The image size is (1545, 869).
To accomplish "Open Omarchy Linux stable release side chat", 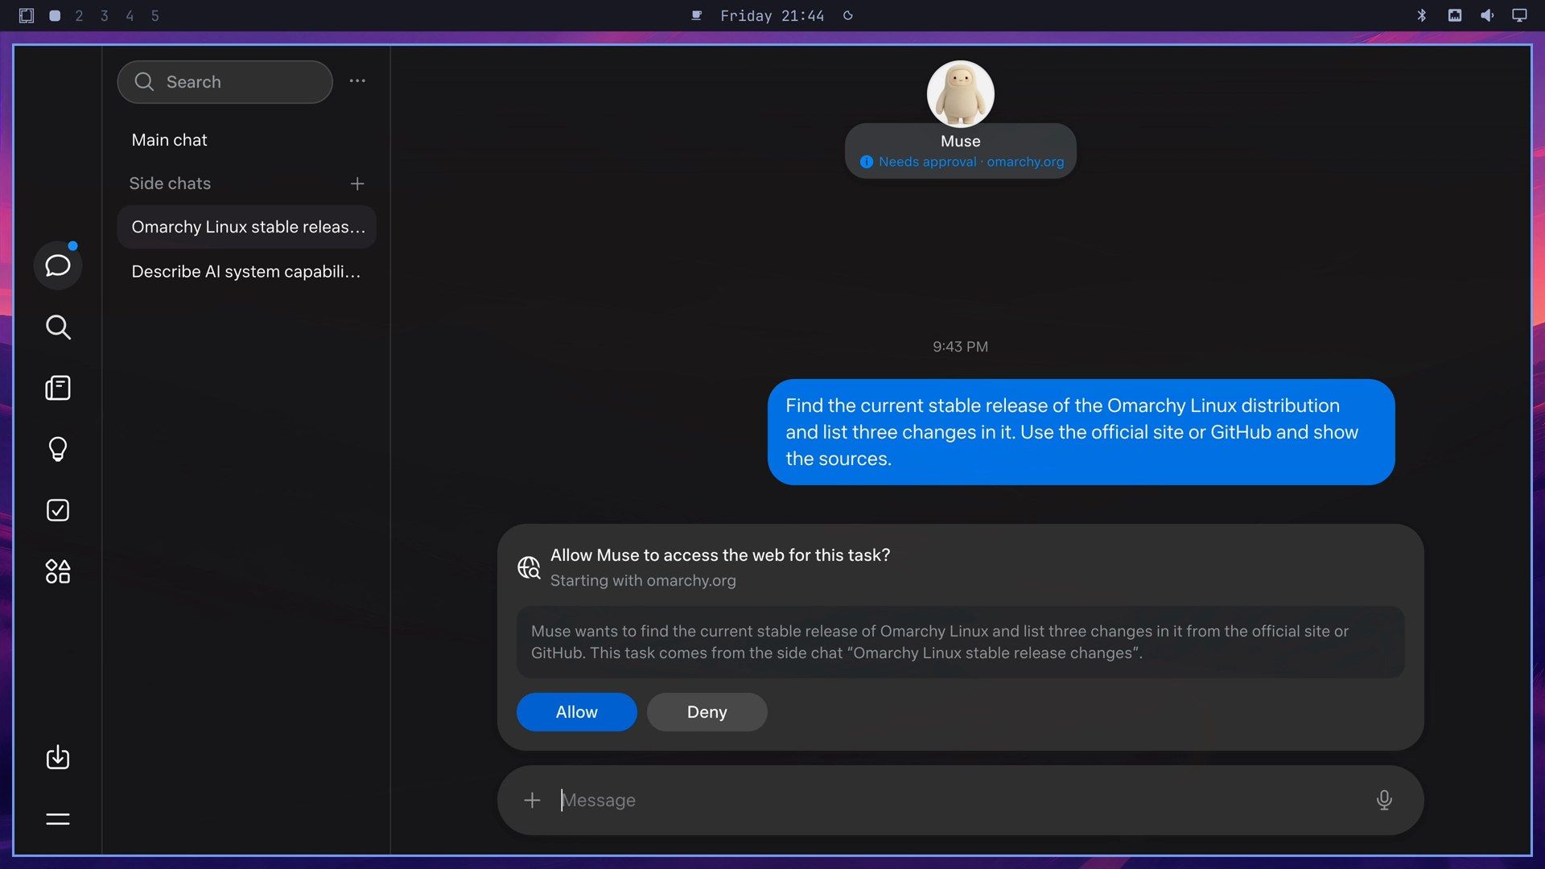I will pos(246,227).
